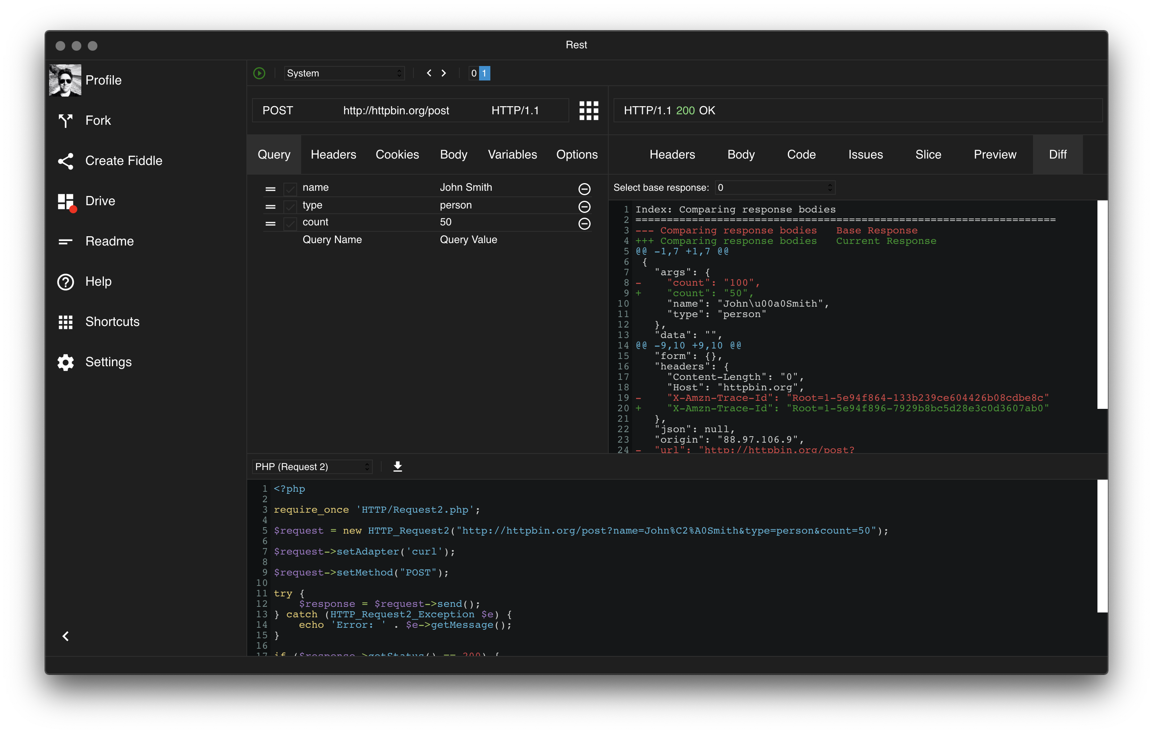Click the Create Fiddle share icon
This screenshot has height=734, width=1153.
66,161
